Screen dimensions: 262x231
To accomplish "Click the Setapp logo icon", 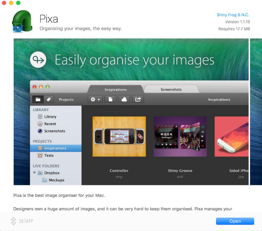I will pyautogui.click(x=13, y=221).
